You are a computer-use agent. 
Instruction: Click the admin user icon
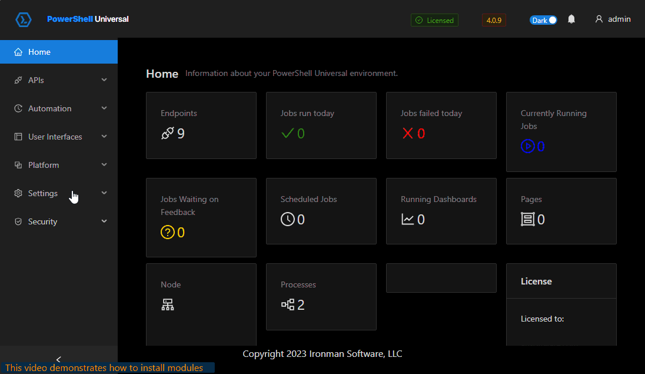point(599,19)
